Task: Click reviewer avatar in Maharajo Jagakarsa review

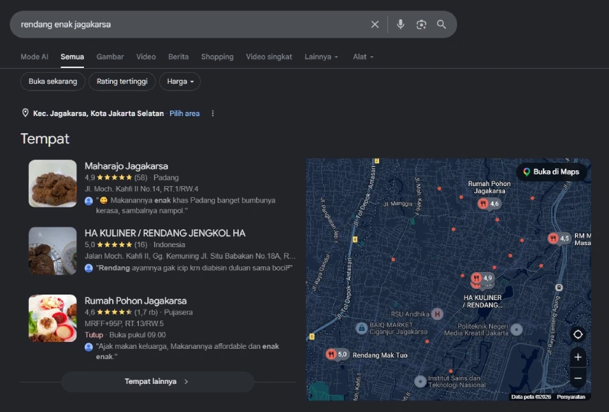Action: (89, 201)
